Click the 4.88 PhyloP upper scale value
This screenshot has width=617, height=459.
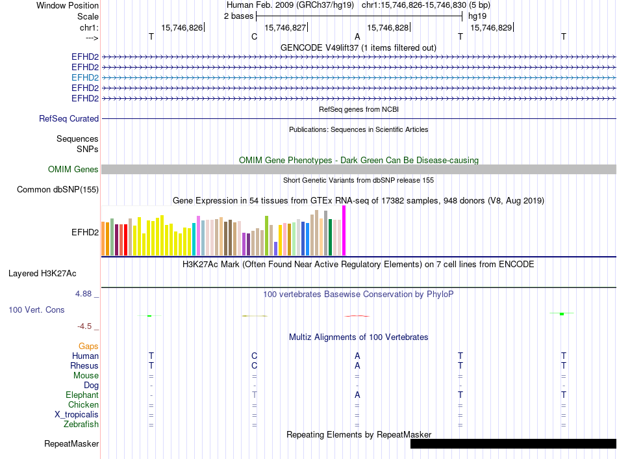[x=83, y=294]
